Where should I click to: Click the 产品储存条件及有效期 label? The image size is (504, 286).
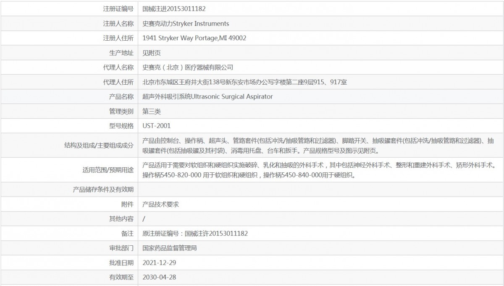click(x=103, y=190)
